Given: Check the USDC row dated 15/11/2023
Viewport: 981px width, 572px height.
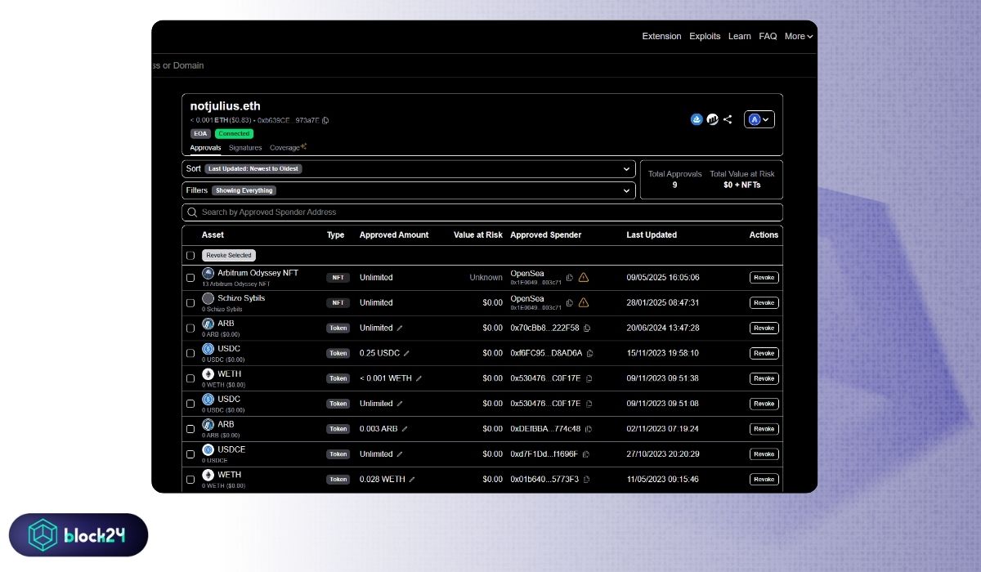Looking at the screenshot, I should [x=190, y=353].
